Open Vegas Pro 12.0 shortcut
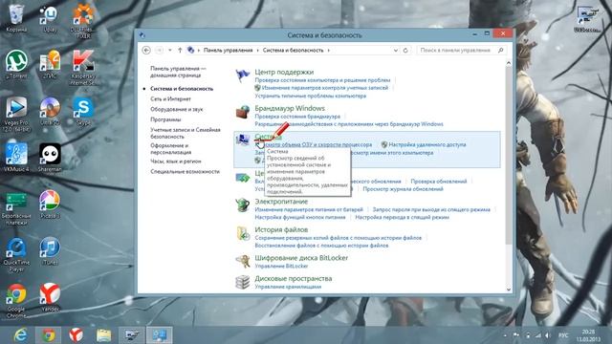612x344 pixels. point(16,114)
